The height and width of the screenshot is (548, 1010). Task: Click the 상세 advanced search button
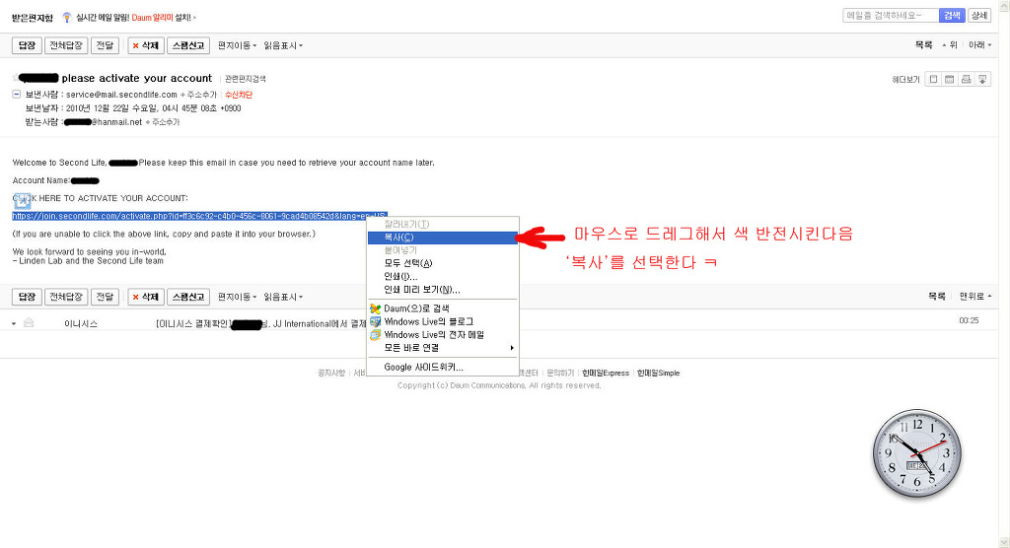point(979,16)
